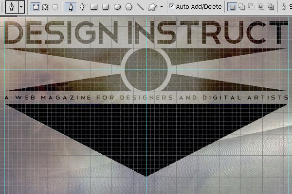Click the 'DESIGN INSTRUCT' headline text
Image resolution: width=292 pixels, height=194 pixels.
coord(146,32)
